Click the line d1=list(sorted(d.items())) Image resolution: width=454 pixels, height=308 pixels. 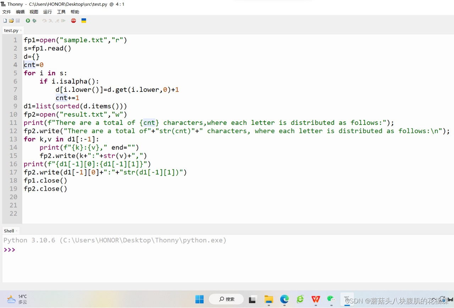pyautogui.click(x=75, y=106)
